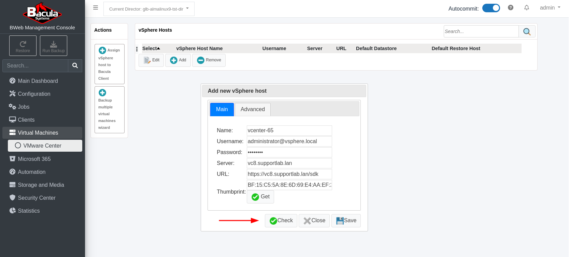Open Security Center
Screen dimensions: 569x257
point(42,198)
